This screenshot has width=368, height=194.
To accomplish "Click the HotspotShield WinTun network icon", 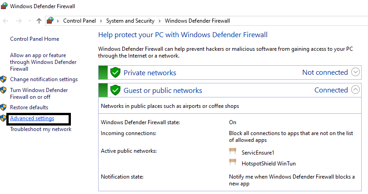I will 233,163.
